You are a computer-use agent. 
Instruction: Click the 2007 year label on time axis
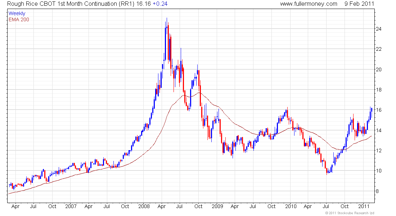[x=71, y=206]
